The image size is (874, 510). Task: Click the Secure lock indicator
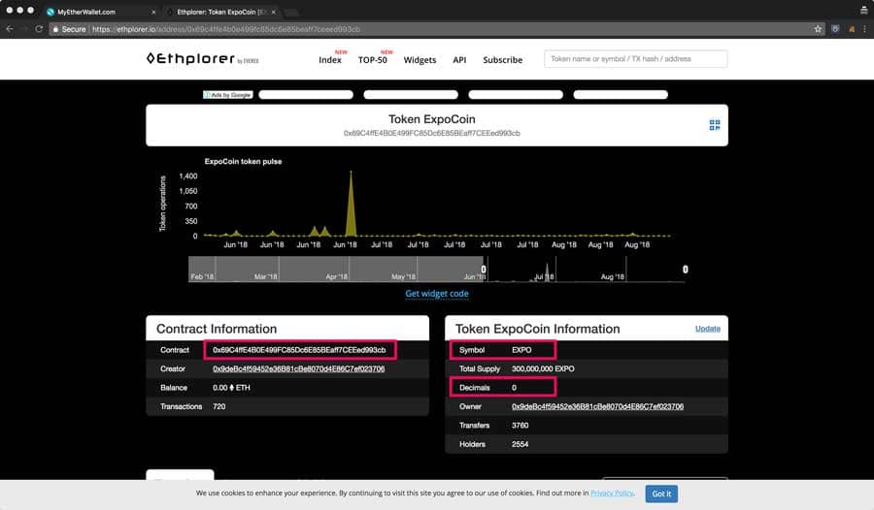(70, 29)
